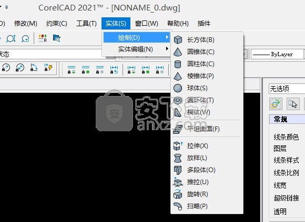The width and height of the screenshot is (305, 222).
Task: Select the 线条样式 property row
Action: click(286, 160)
